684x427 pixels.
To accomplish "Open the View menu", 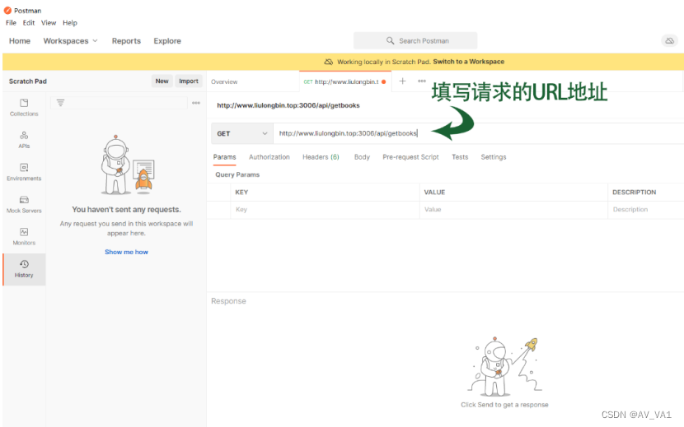I will (x=49, y=23).
